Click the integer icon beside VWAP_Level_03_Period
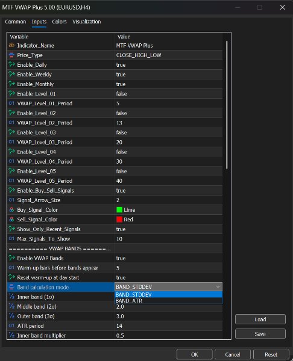 click(x=11, y=142)
